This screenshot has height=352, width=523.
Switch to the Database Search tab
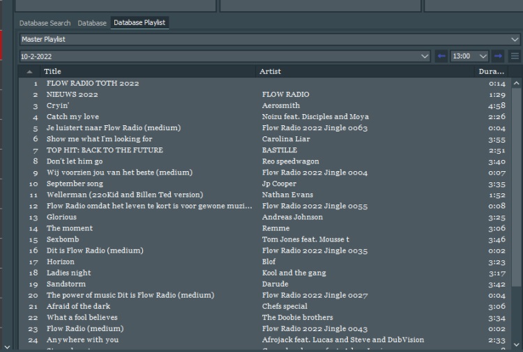click(45, 23)
